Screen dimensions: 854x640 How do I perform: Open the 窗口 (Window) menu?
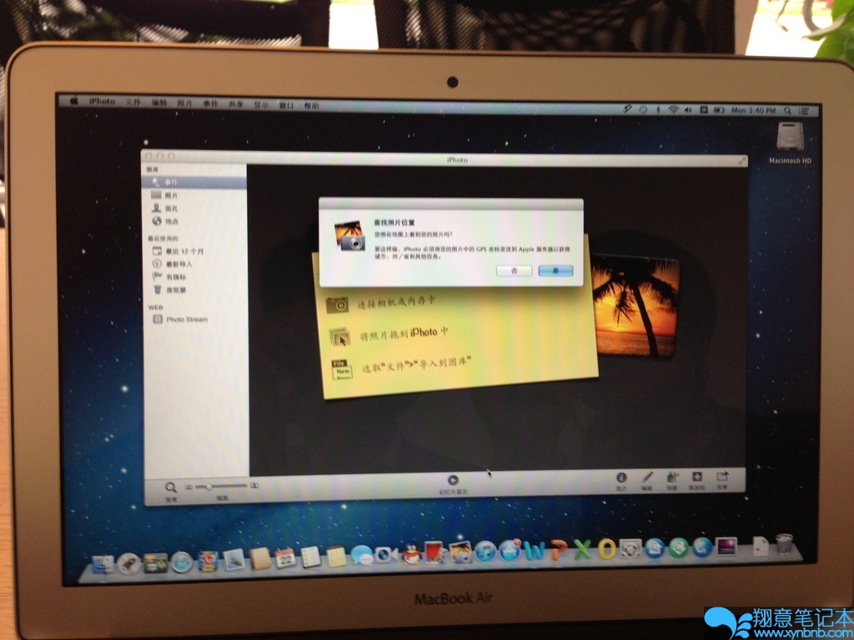(287, 106)
